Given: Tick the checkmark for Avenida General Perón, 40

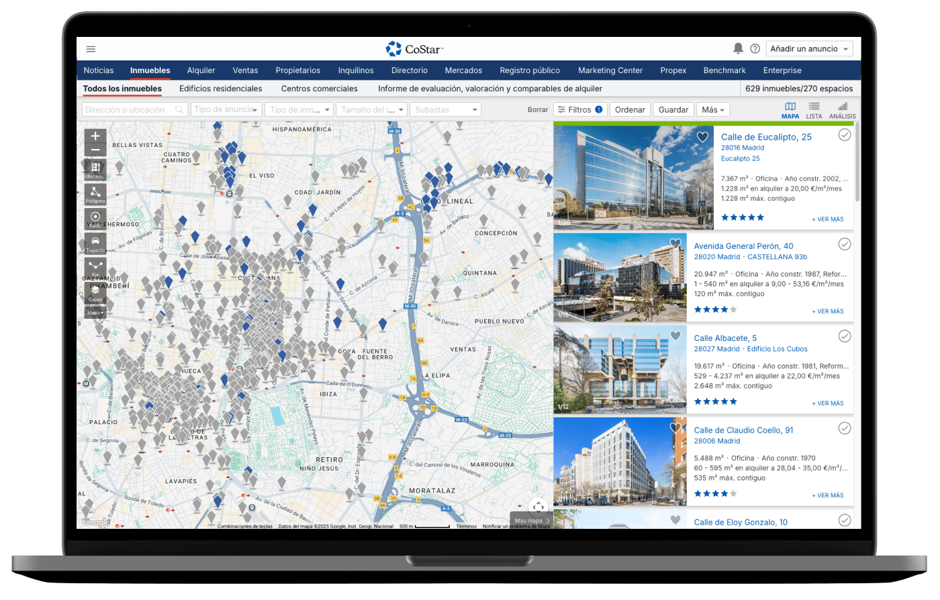Looking at the screenshot, I should pos(844,244).
